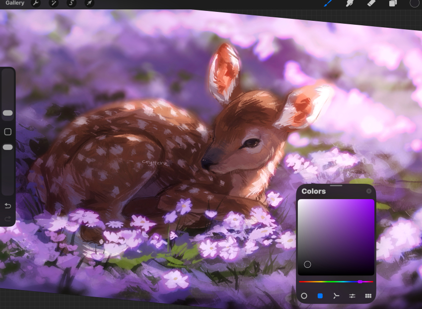Open the Palettes view in Colors
The image size is (422, 309).
tap(368, 296)
